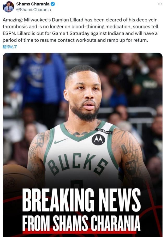The height and width of the screenshot is (237, 167).
Task: Click the BREAKING NEWS headline text
Action: point(81,200)
